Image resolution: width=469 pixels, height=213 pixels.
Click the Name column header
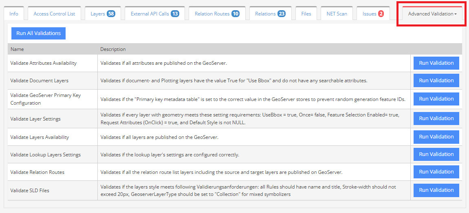coord(17,49)
